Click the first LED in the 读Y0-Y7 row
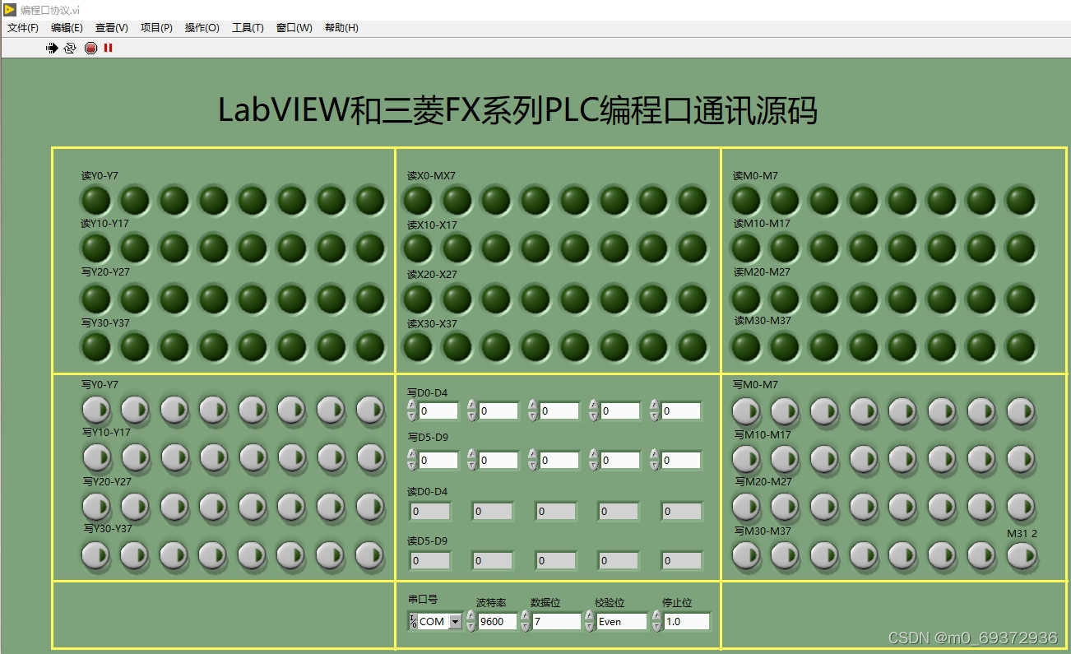Viewport: 1071px width, 654px height. click(x=95, y=200)
